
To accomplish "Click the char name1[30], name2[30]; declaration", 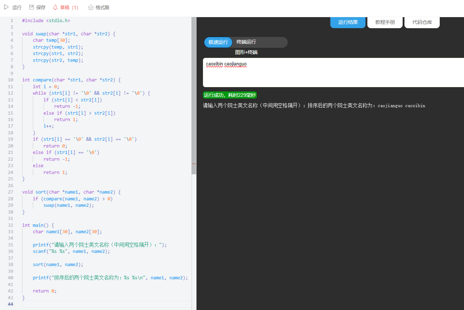I will 67,232.
